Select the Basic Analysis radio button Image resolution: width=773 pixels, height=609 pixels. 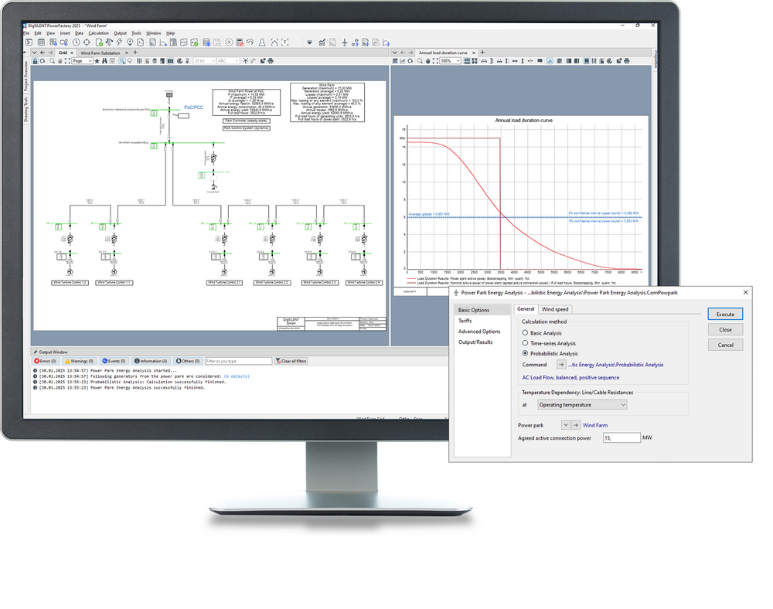[526, 333]
